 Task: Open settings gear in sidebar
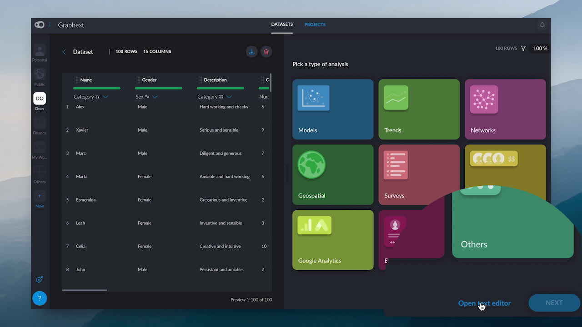click(x=40, y=279)
